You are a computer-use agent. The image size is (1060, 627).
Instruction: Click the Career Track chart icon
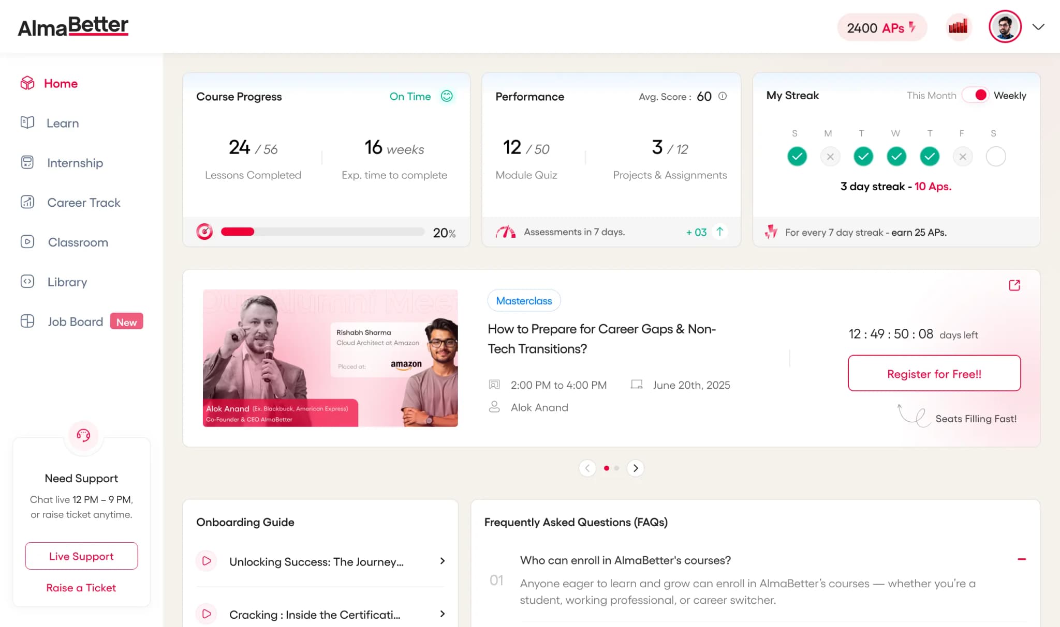point(27,202)
